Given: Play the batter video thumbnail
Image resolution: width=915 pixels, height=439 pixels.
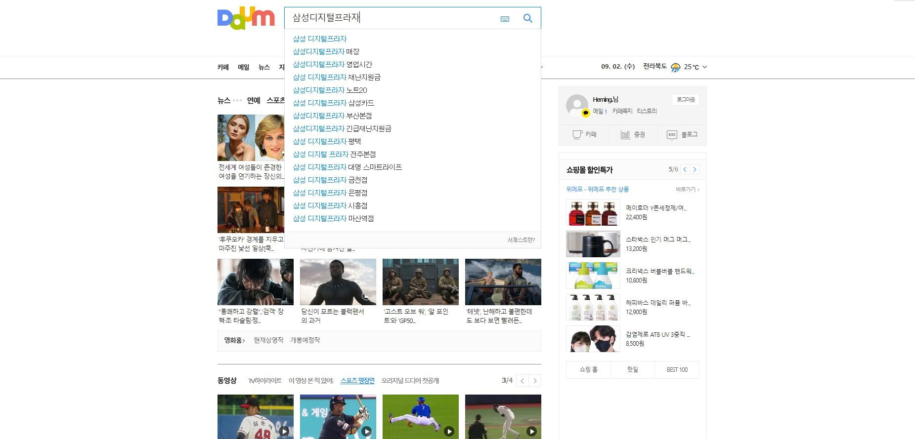Looking at the screenshot, I should pyautogui.click(x=338, y=417).
